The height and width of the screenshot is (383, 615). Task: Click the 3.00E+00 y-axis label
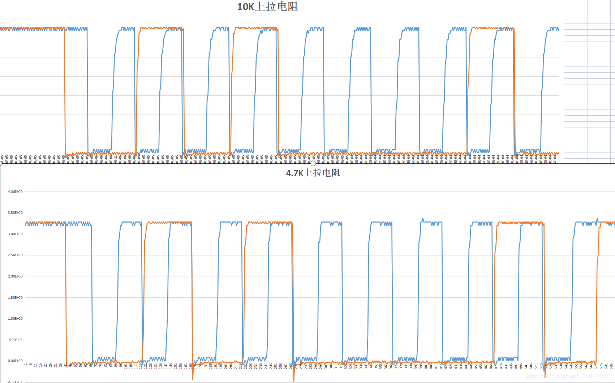click(x=15, y=234)
